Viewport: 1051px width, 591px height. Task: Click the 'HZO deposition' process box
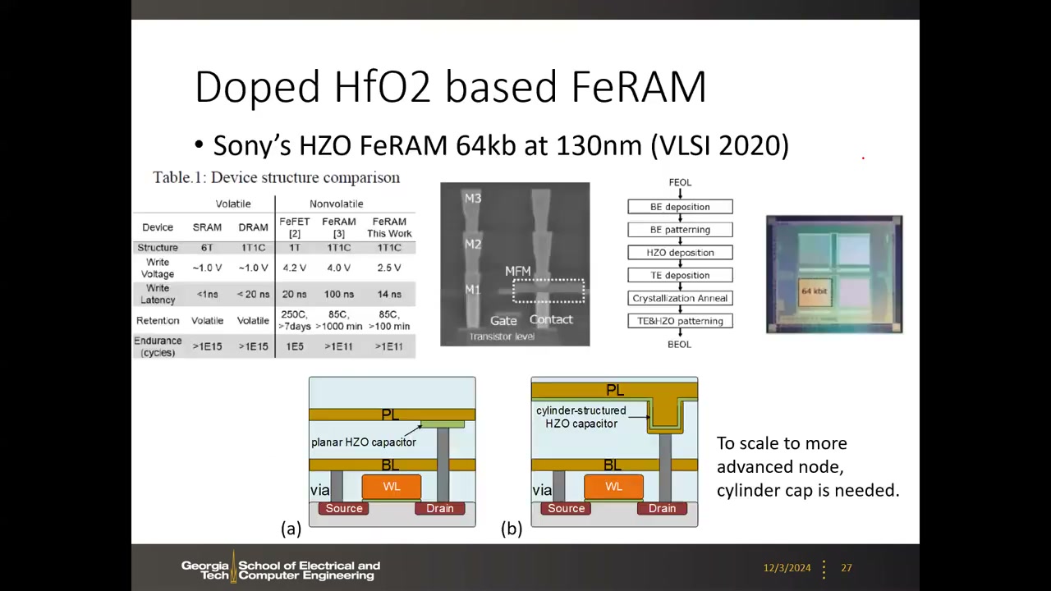(x=680, y=253)
